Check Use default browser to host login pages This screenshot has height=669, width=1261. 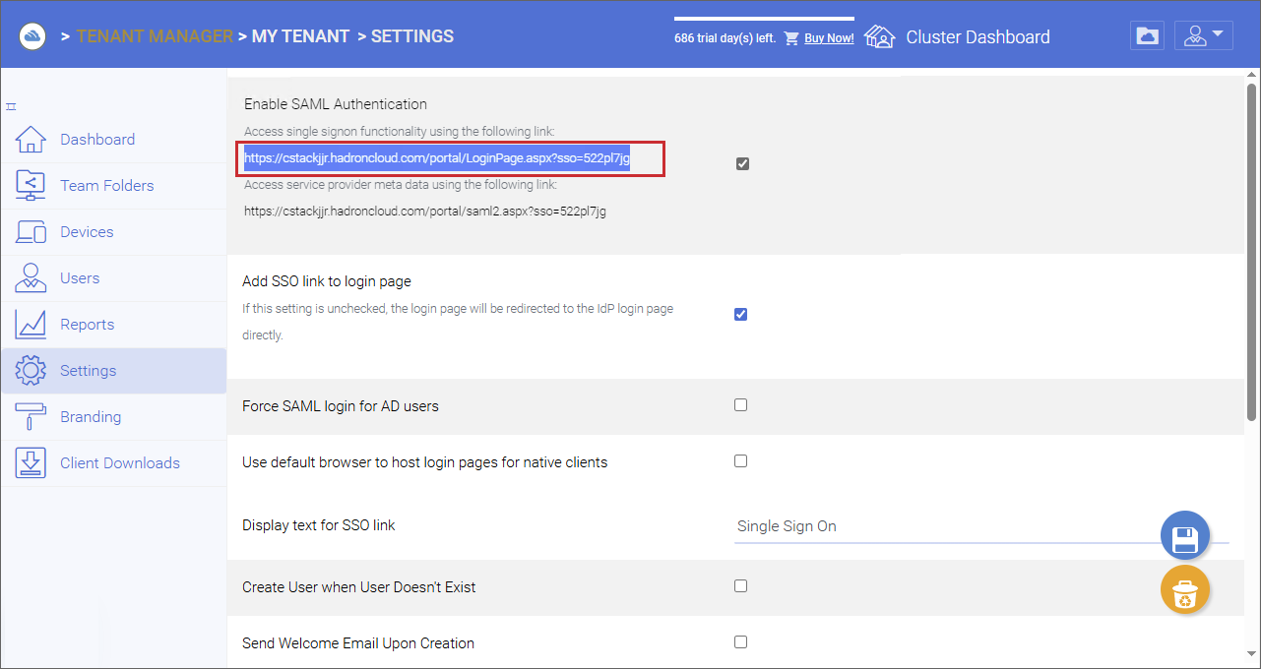point(741,461)
